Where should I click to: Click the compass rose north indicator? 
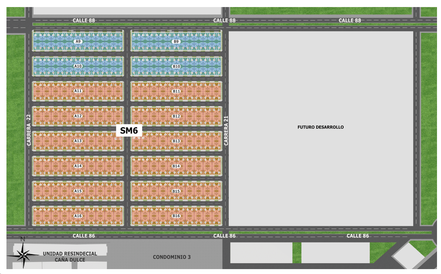click(x=23, y=253)
